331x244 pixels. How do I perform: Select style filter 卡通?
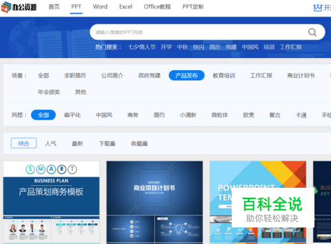click(x=301, y=115)
